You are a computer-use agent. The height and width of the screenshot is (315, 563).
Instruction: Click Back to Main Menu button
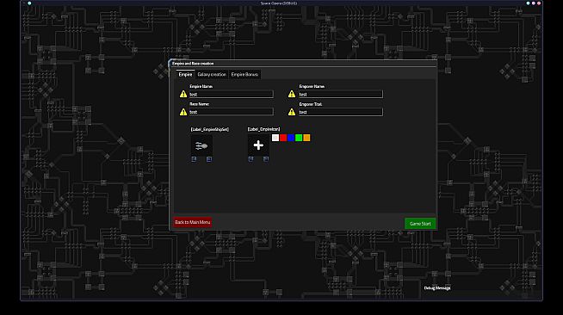(x=193, y=222)
